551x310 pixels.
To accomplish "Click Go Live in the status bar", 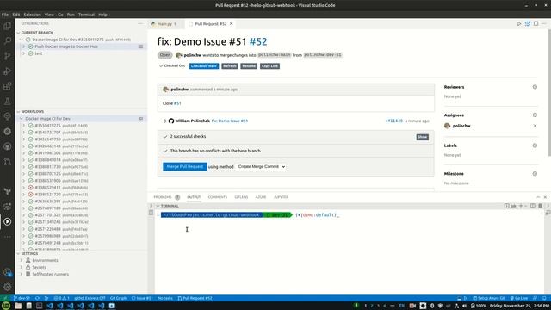I will pyautogui.click(x=519, y=299).
